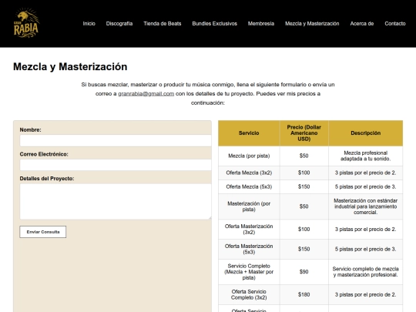The image size is (416, 312).
Task: Click 'Masterización con estándar industrial' description
Action: (366, 206)
